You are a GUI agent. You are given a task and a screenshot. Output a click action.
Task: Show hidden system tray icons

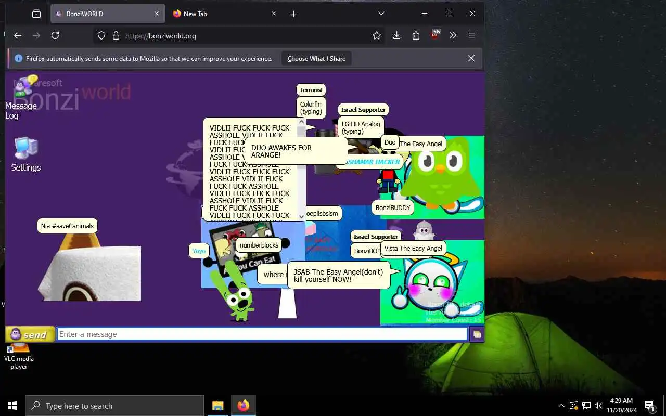coord(561,406)
